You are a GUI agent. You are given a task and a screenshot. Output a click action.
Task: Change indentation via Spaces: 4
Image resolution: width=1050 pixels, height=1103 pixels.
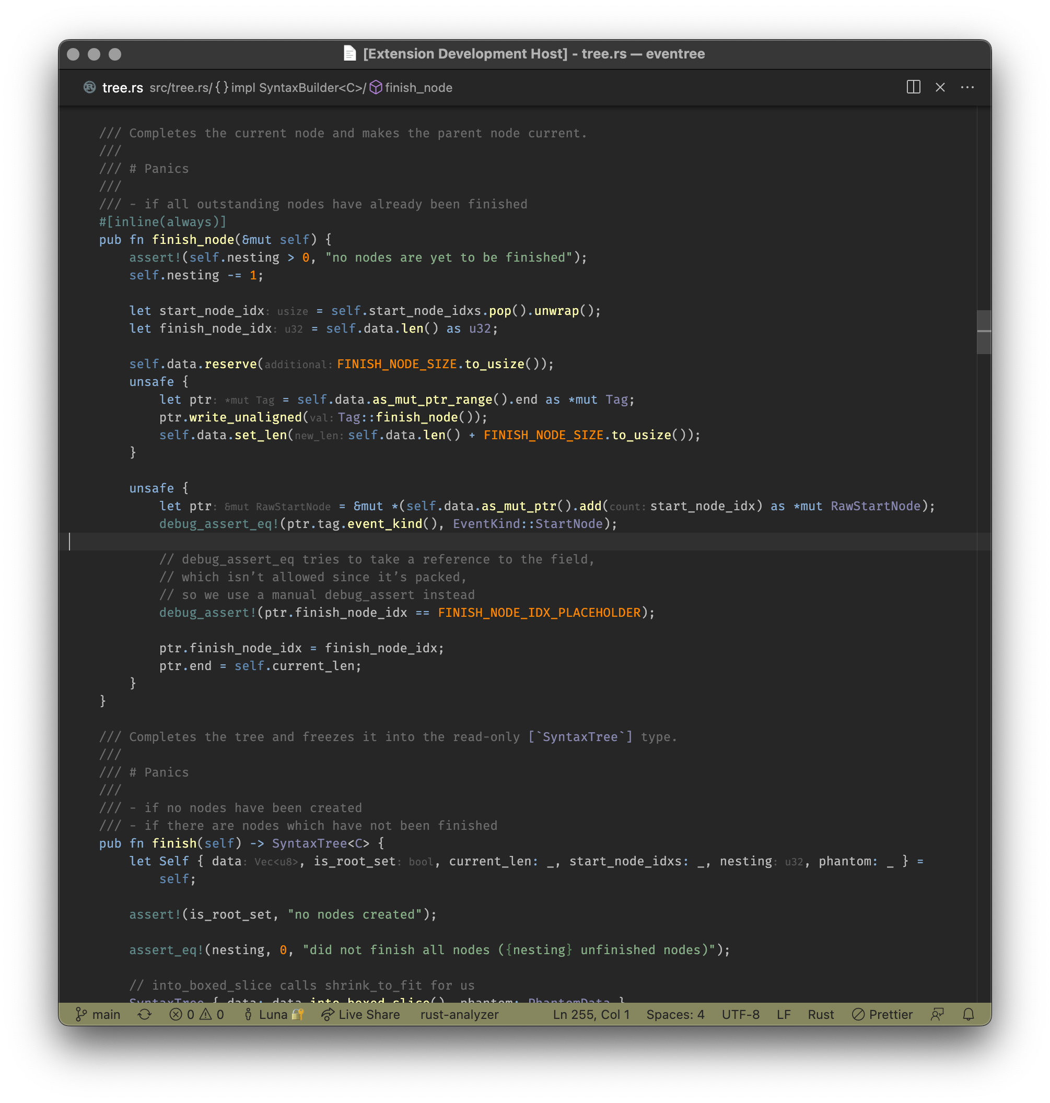click(x=675, y=1015)
